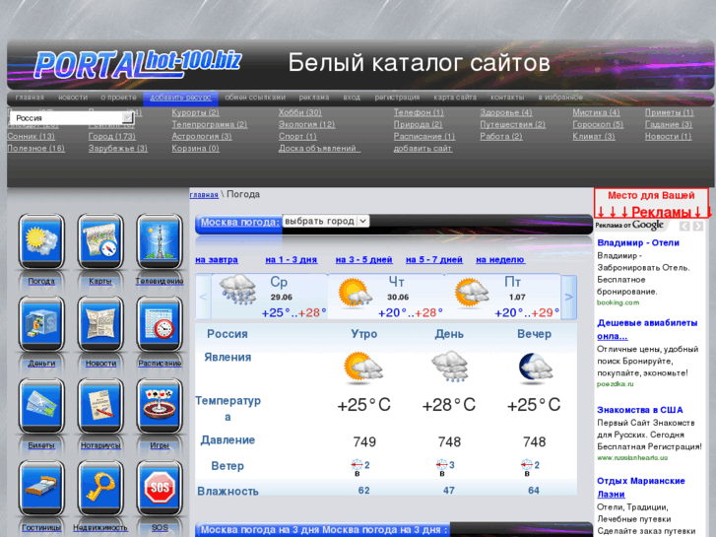
Task: Switch to на неделю forecast
Action: click(x=500, y=259)
